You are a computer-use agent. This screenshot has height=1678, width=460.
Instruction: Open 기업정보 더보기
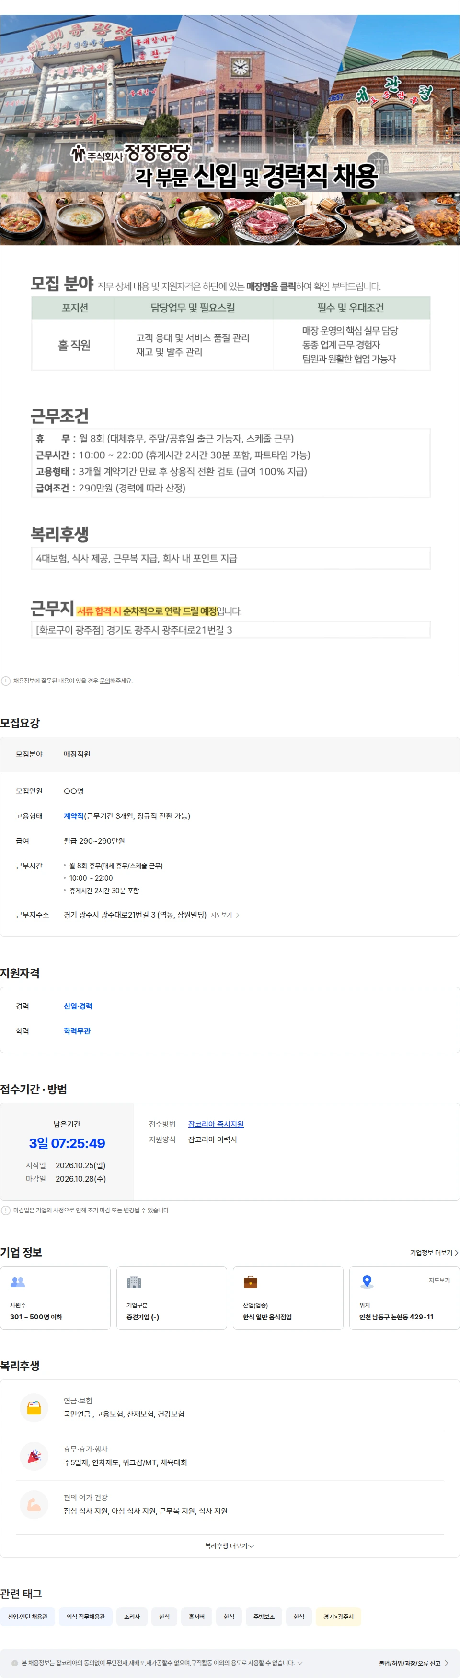click(x=434, y=1252)
